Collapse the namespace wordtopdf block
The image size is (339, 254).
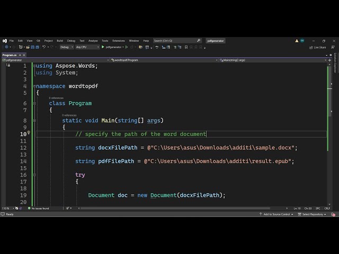(x=34, y=86)
